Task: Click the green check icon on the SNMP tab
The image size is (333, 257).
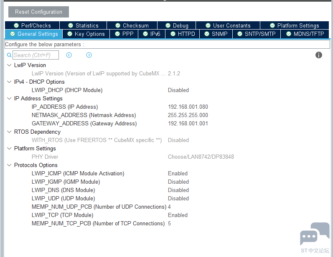Action: [206, 34]
